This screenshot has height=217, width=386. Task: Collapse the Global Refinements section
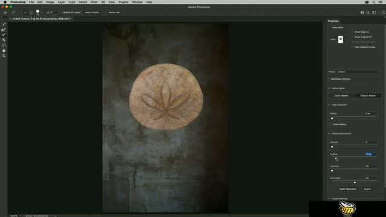(329, 134)
